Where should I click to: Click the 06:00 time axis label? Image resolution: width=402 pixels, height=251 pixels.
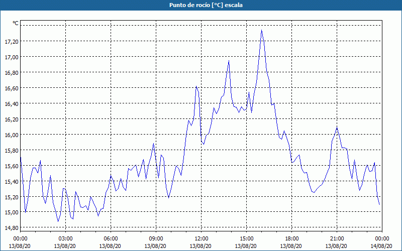coord(111,239)
